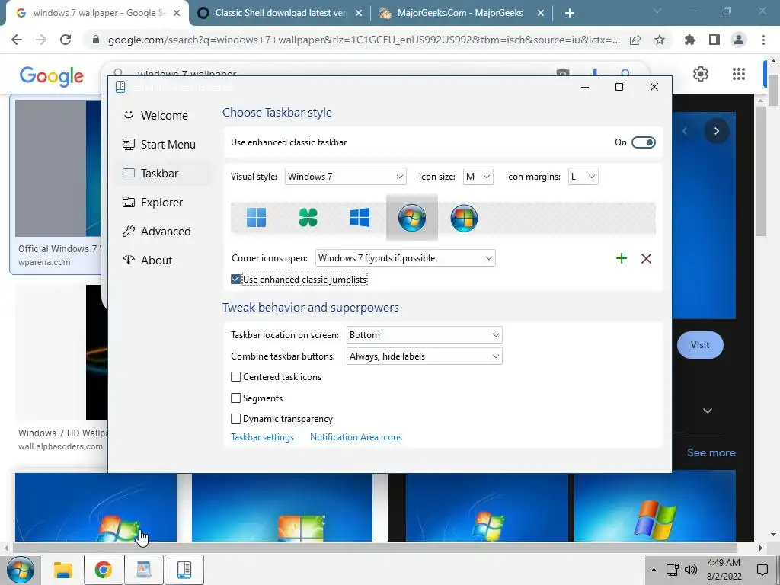Image resolution: width=780 pixels, height=585 pixels.
Task: Remove custom start button with red X icon
Action: pos(646,258)
